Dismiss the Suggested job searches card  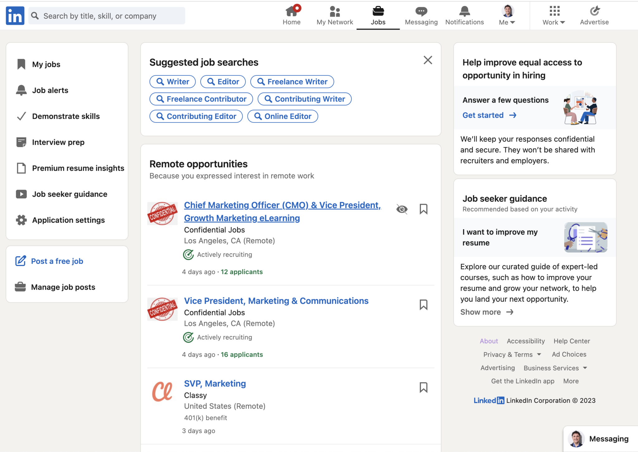[428, 60]
